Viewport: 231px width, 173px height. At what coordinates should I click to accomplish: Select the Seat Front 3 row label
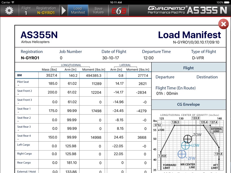click(x=24, y=100)
